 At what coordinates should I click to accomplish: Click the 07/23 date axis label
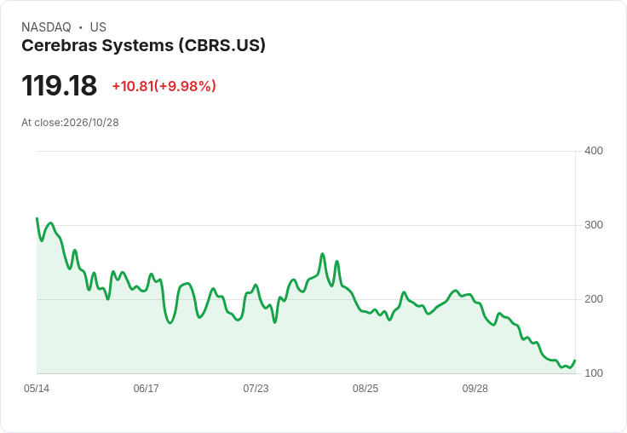(256, 389)
